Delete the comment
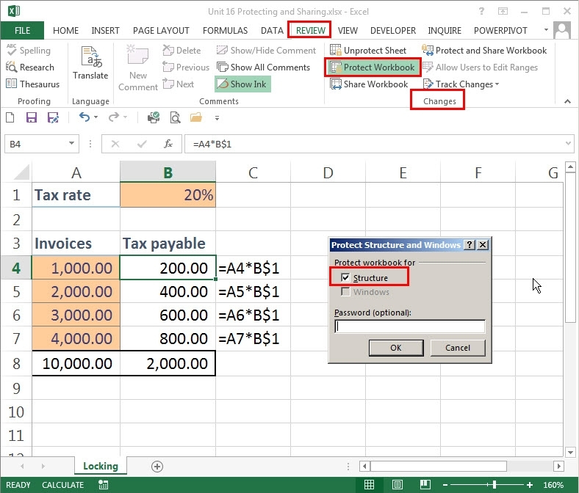The image size is (579, 493). (x=181, y=51)
